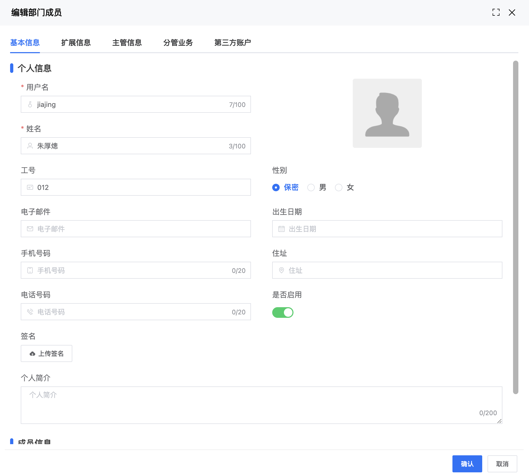Click the telephone icon in 电话号码 field
Viewport: 529px width, 475px height.
click(x=30, y=312)
